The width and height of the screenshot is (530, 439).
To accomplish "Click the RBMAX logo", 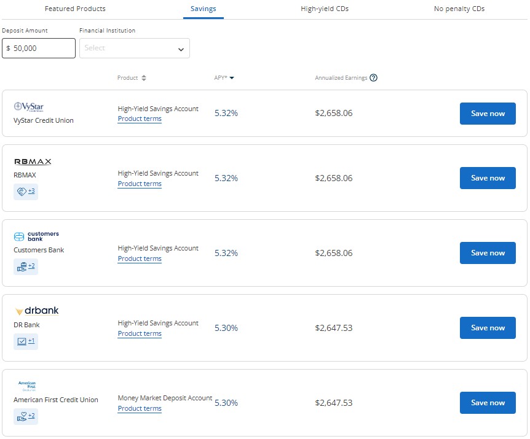I will [x=33, y=161].
